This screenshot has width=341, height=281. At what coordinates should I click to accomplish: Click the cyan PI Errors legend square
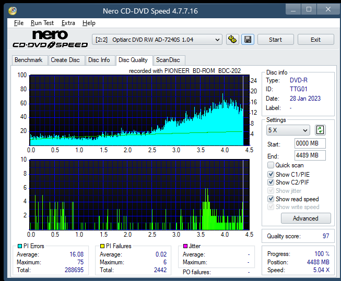[20, 246]
